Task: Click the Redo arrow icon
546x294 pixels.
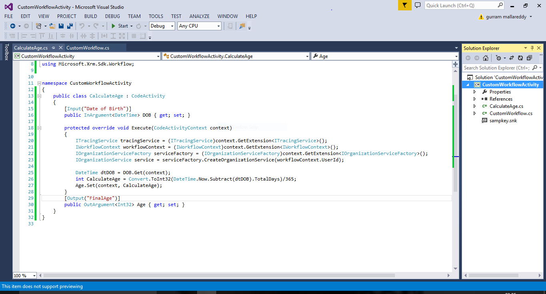Action: point(96,26)
